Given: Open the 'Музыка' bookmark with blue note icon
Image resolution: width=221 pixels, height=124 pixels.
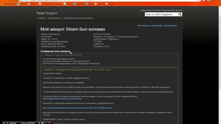Looking at the screenshot, I should tap(79, 4).
